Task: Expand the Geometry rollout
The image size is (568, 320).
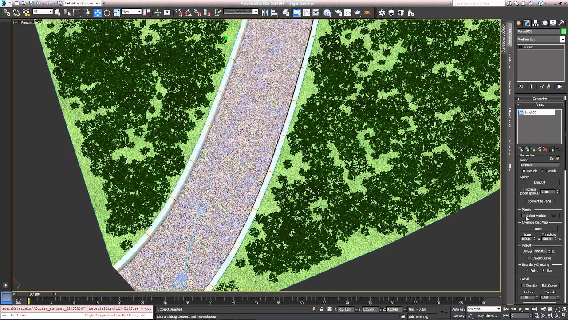Action: click(540, 99)
